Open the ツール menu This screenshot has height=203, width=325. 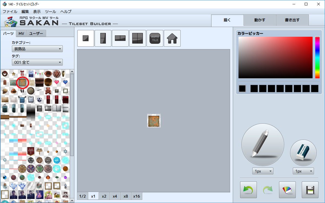pos(50,12)
